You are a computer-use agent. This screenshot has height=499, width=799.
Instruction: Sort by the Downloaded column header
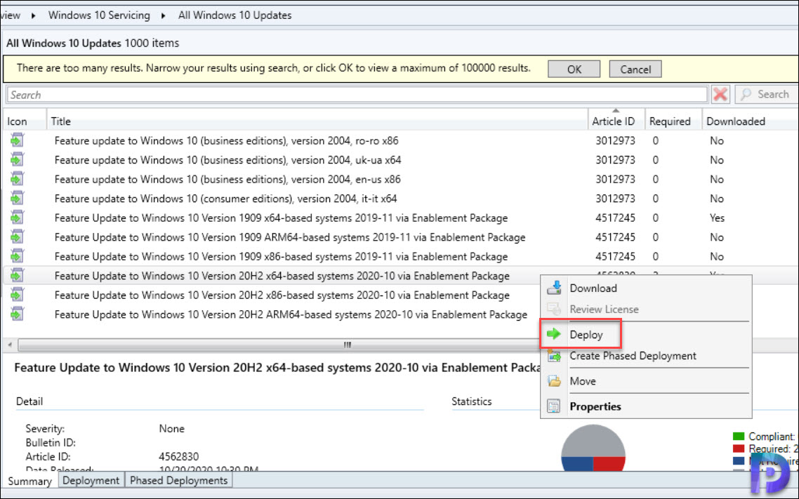click(750, 121)
